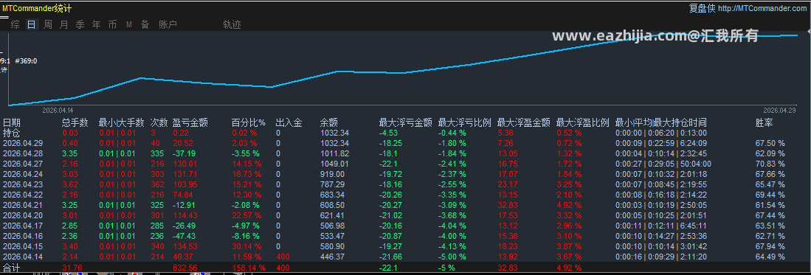Click the 盈亏金额 column header
The image size is (811, 275).
click(x=190, y=122)
